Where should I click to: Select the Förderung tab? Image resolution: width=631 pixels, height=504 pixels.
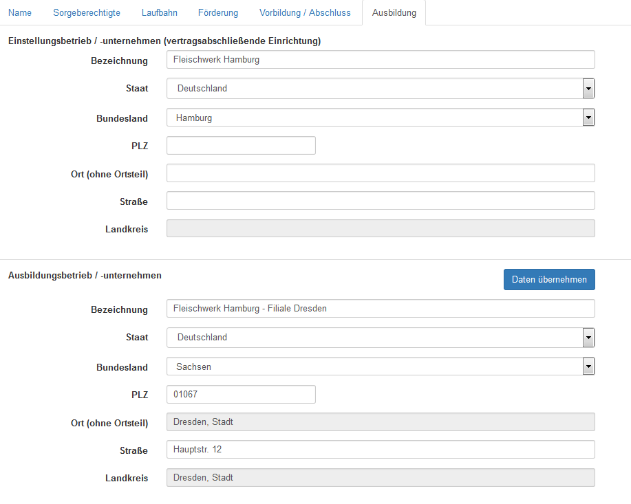(x=218, y=12)
